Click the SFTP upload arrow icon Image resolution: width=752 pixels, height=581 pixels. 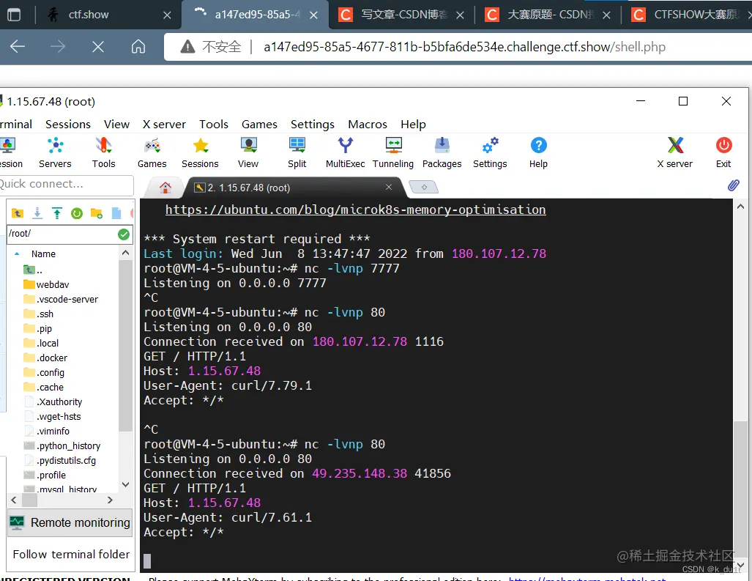coord(57,213)
